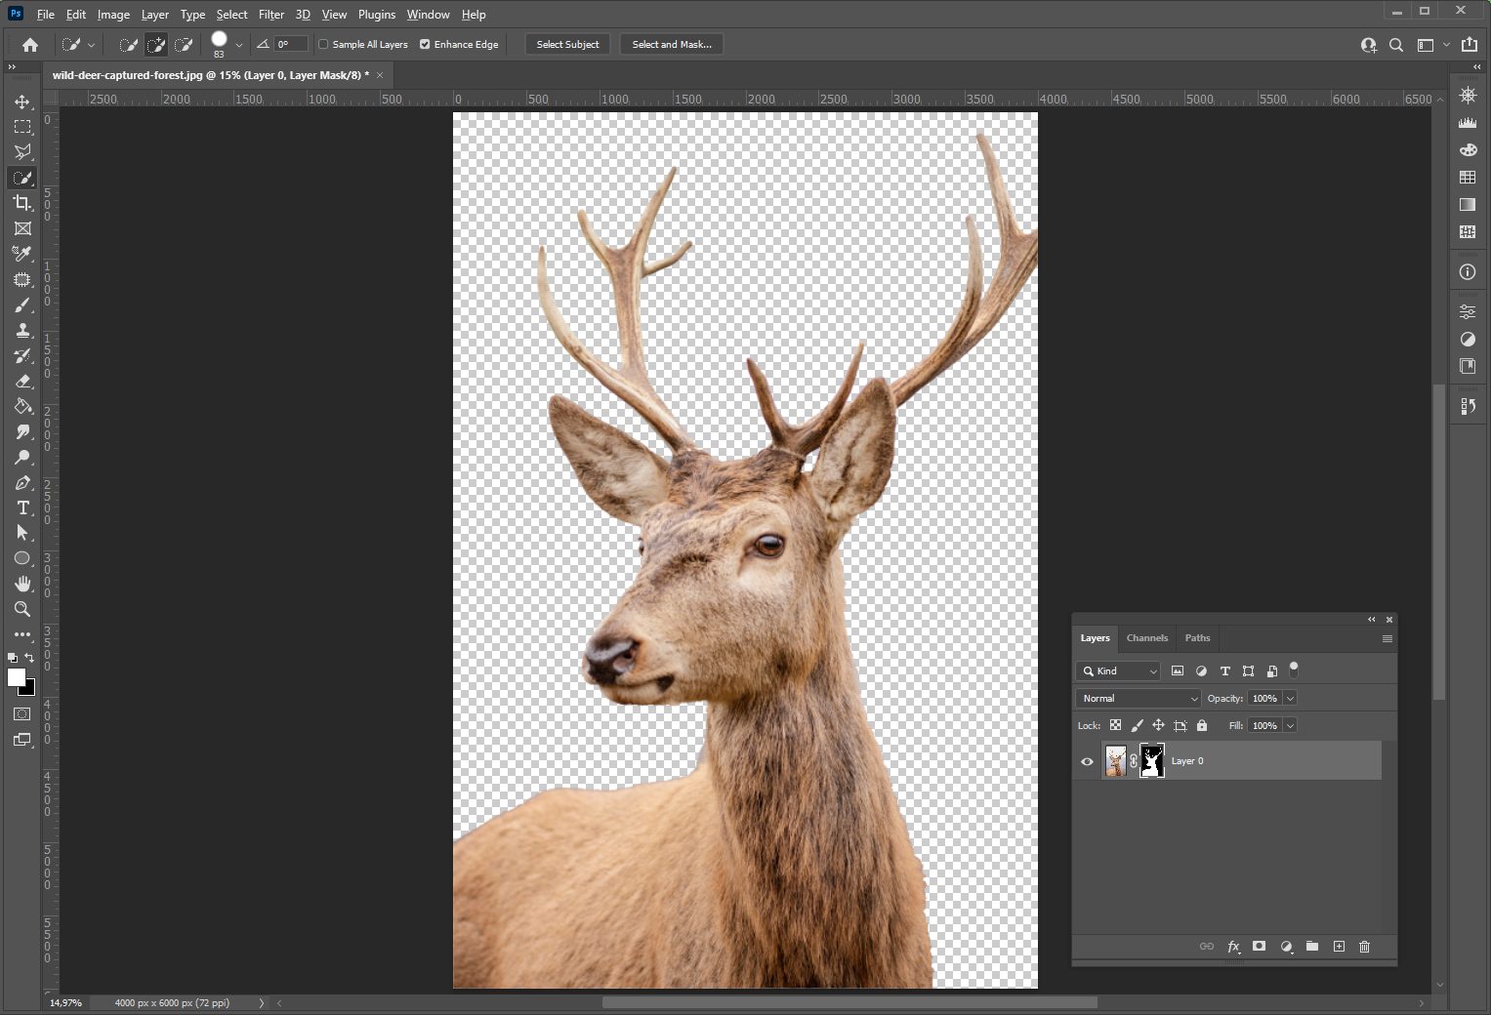Open the File menu
This screenshot has height=1015, width=1491.
(x=45, y=15)
